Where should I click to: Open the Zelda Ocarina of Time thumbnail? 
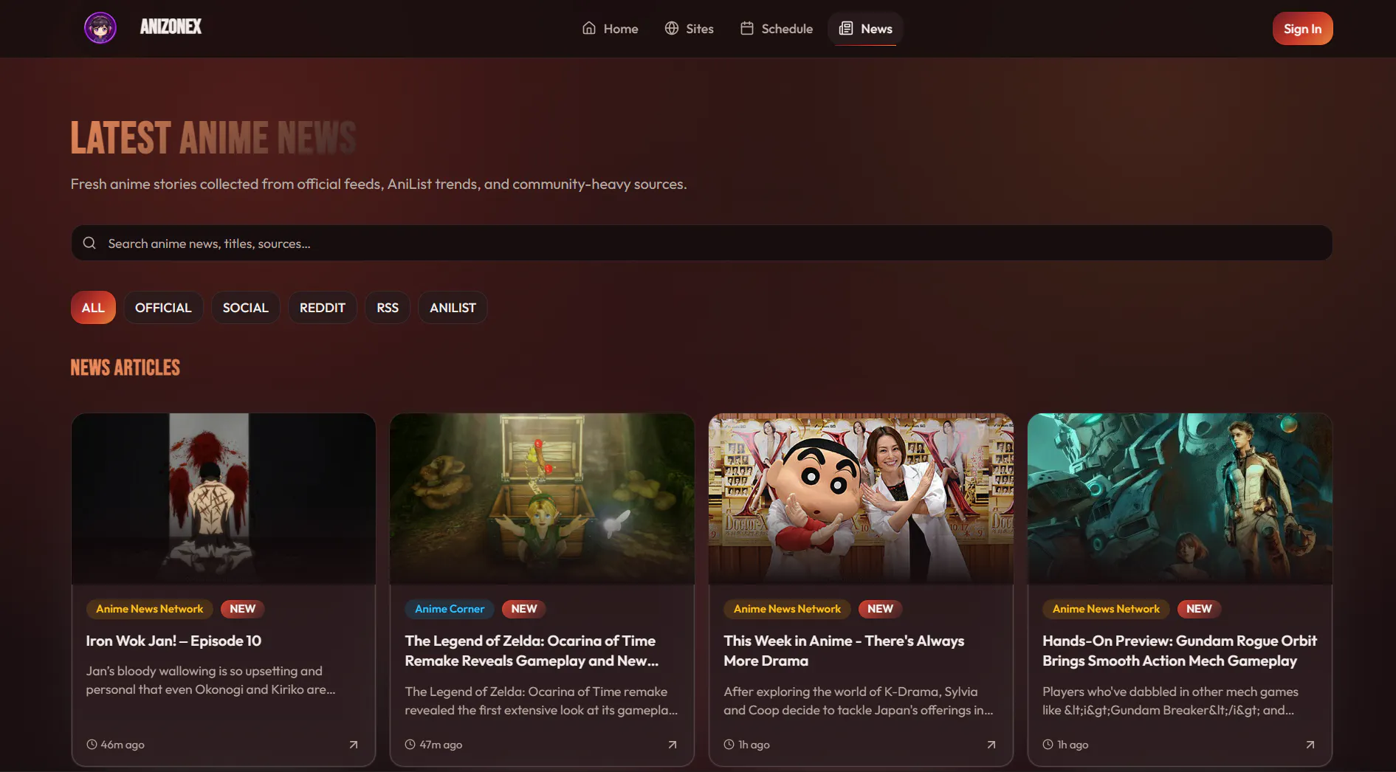click(x=542, y=499)
